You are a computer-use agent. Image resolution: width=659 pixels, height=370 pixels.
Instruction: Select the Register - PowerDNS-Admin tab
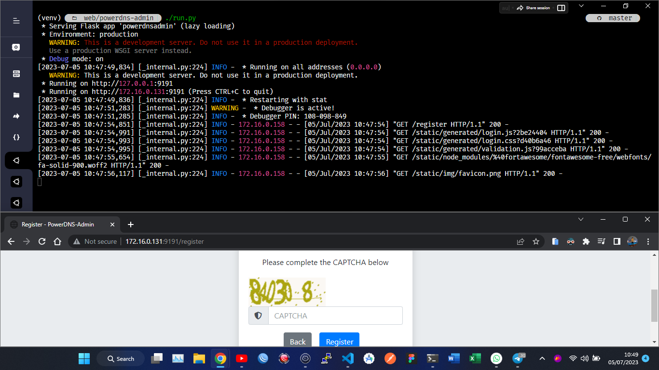(58, 225)
